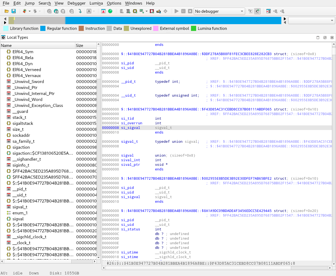
Task: Open the dropdown arrow beside the A icon
Action: (x=94, y=11)
